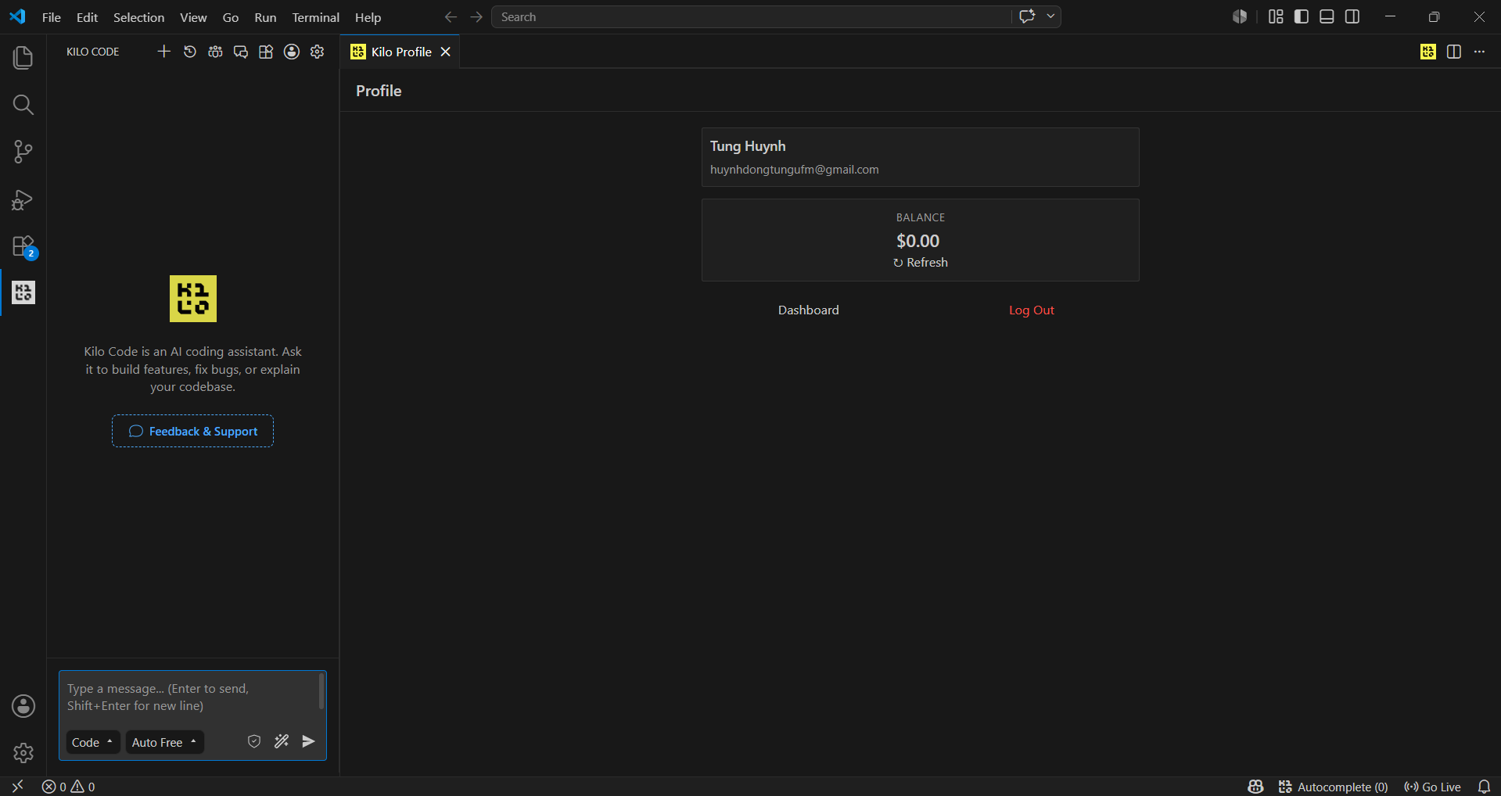Go back with the left navigation arrow
The width and height of the screenshot is (1501, 796).
pyautogui.click(x=451, y=17)
